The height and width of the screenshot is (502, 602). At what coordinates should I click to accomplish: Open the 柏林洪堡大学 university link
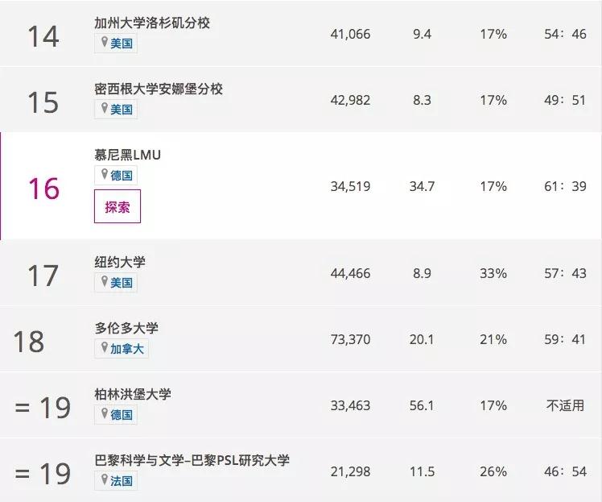[133, 394]
